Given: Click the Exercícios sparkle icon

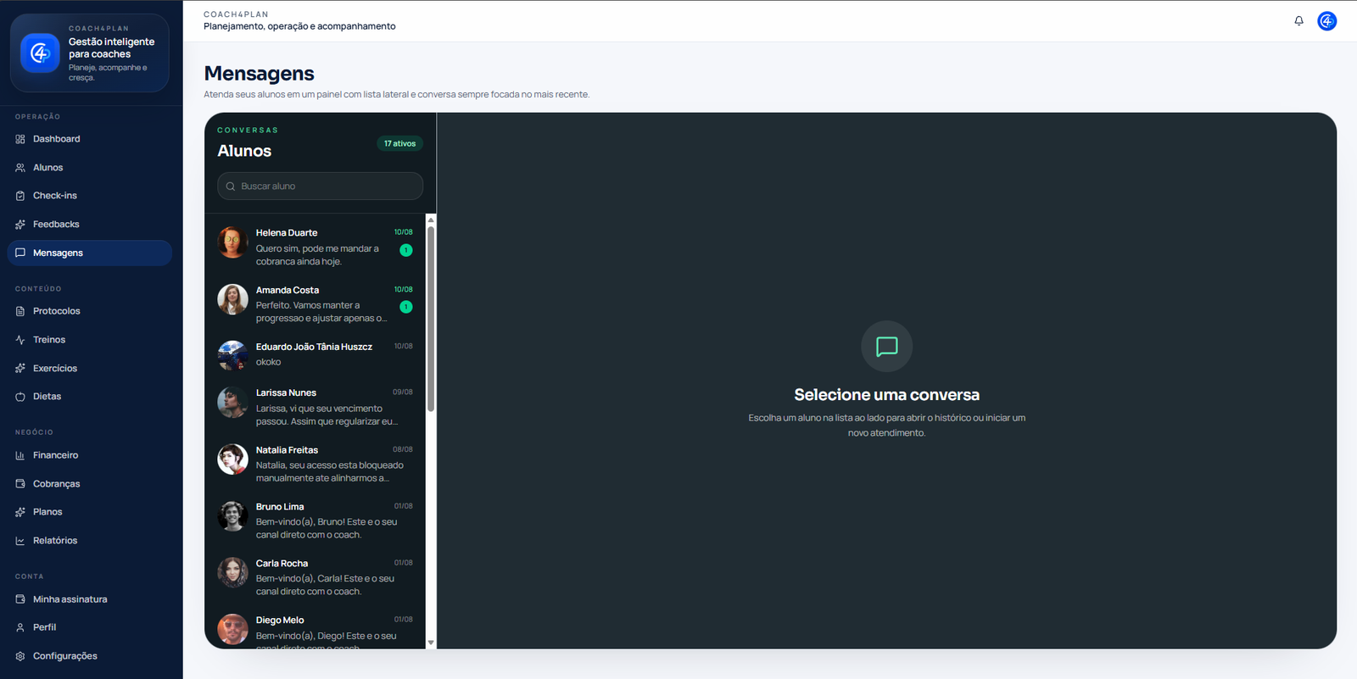Looking at the screenshot, I should tap(20, 369).
